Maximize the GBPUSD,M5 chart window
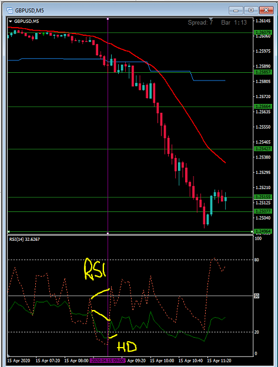Viewport: 278px width, 367px height. click(251, 11)
